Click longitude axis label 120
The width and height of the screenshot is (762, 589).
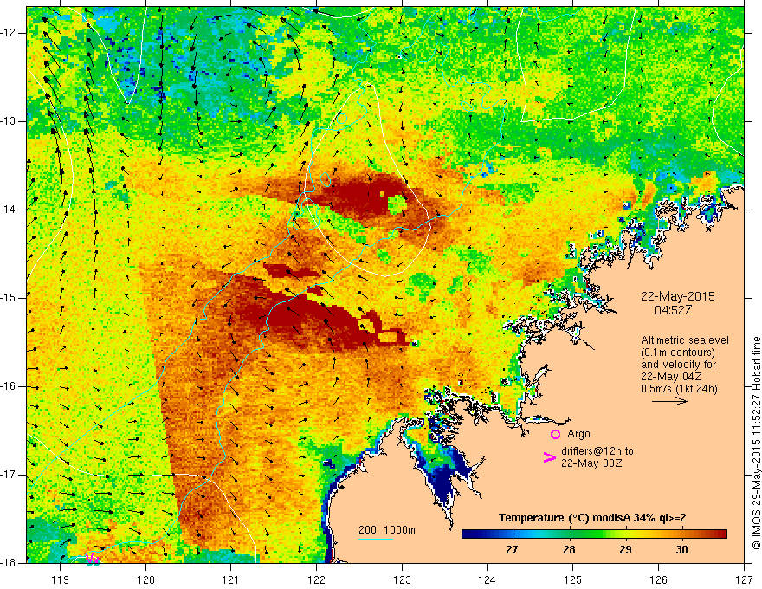coord(145,579)
